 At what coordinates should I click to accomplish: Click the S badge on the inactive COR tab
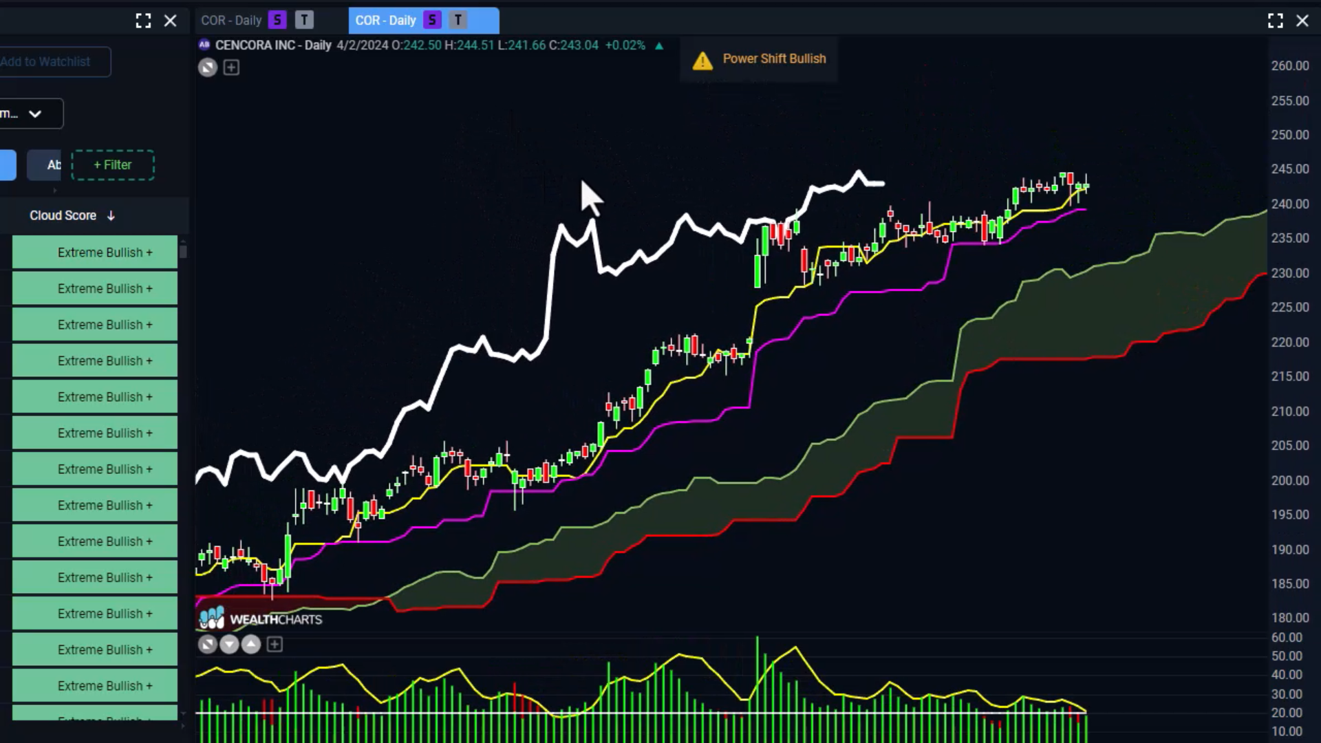tap(277, 20)
